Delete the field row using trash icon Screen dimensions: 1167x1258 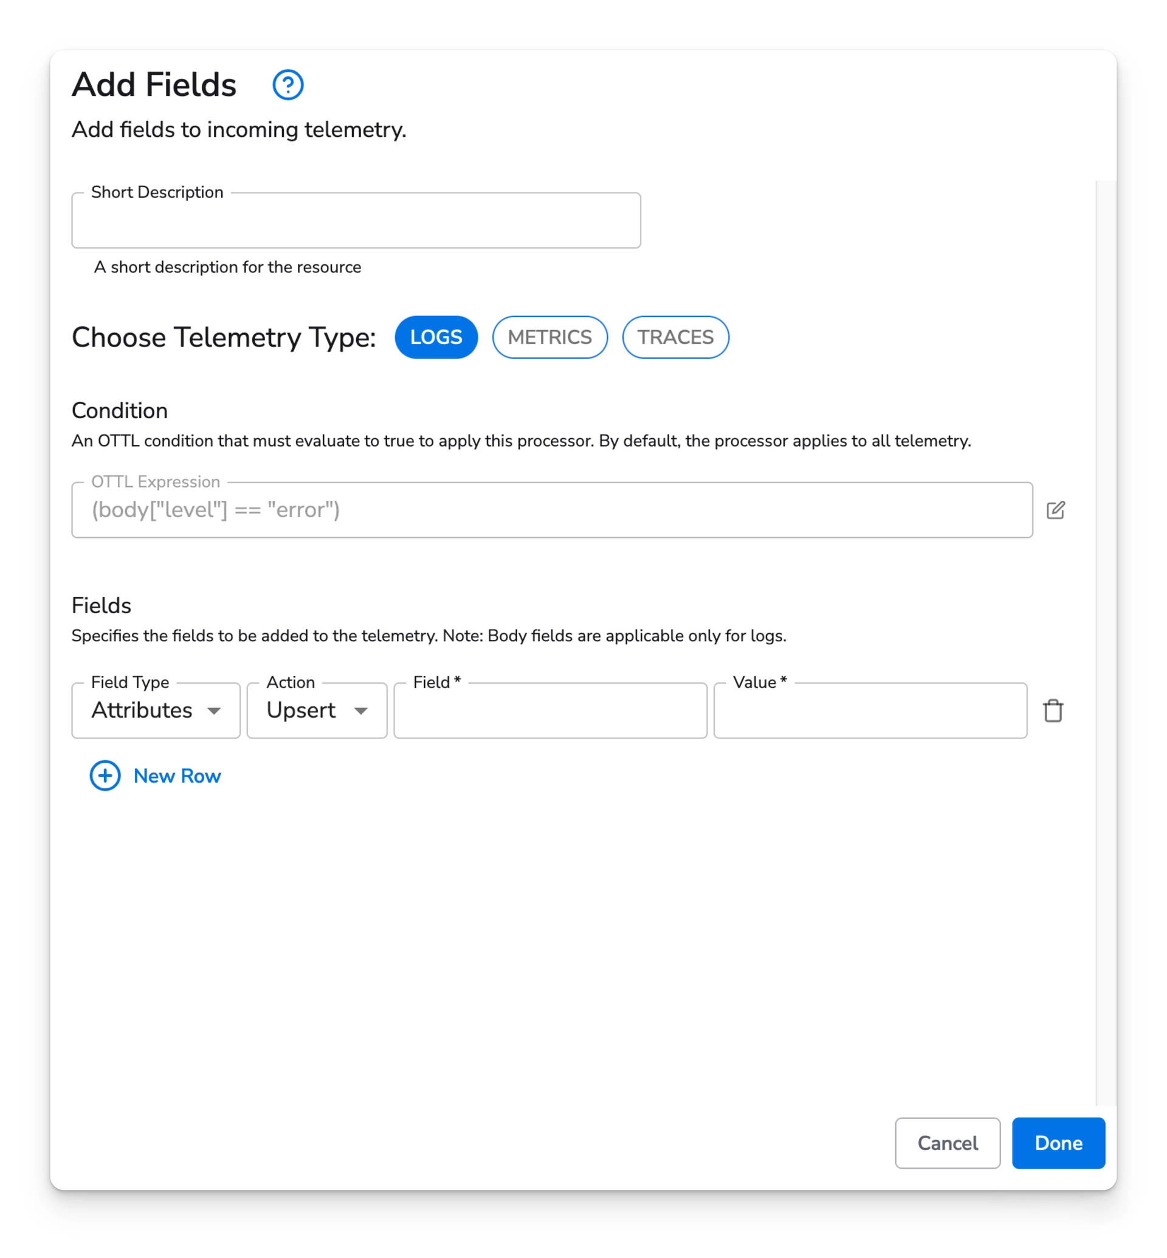point(1052,710)
